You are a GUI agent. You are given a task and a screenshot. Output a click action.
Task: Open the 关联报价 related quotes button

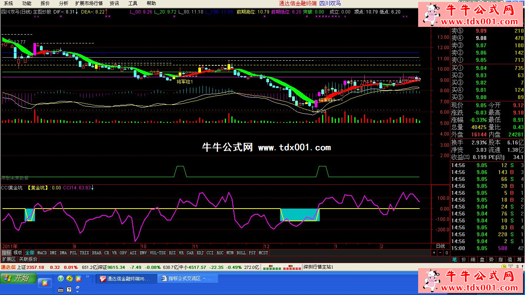[28, 259]
